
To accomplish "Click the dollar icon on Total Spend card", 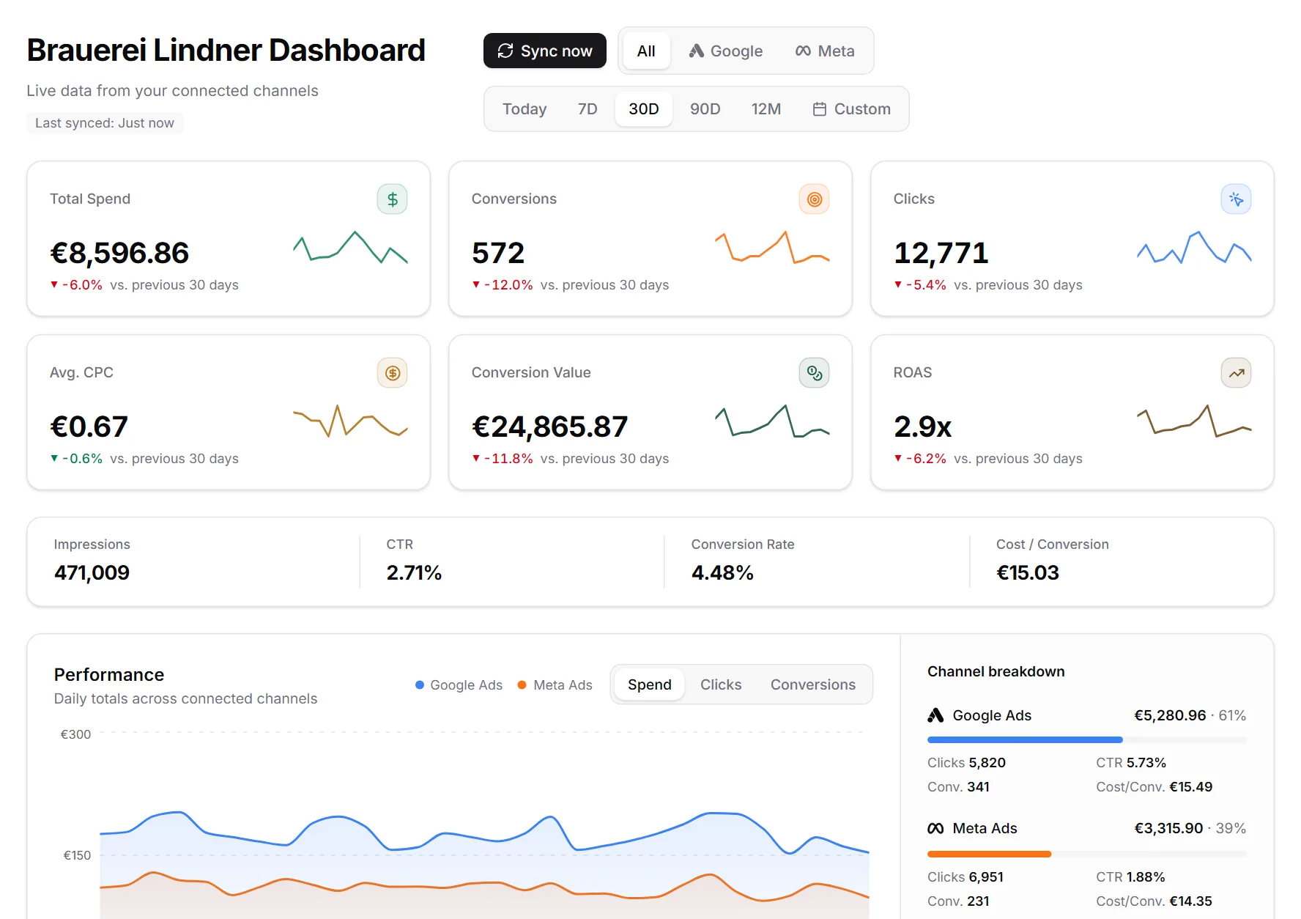I will [x=392, y=199].
